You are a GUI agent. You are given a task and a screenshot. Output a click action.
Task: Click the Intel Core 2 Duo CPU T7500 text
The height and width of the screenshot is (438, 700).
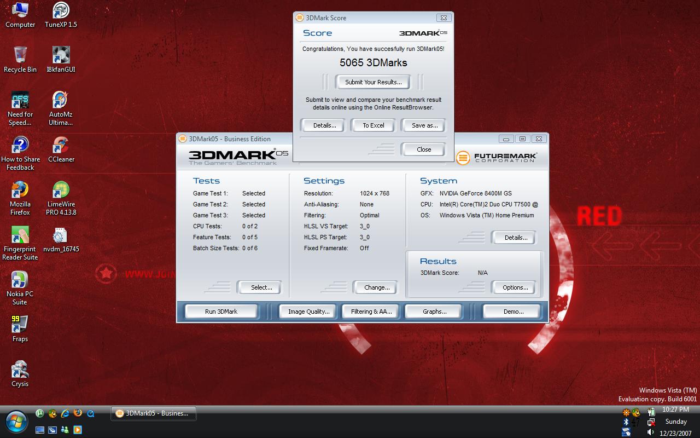pyautogui.click(x=489, y=204)
